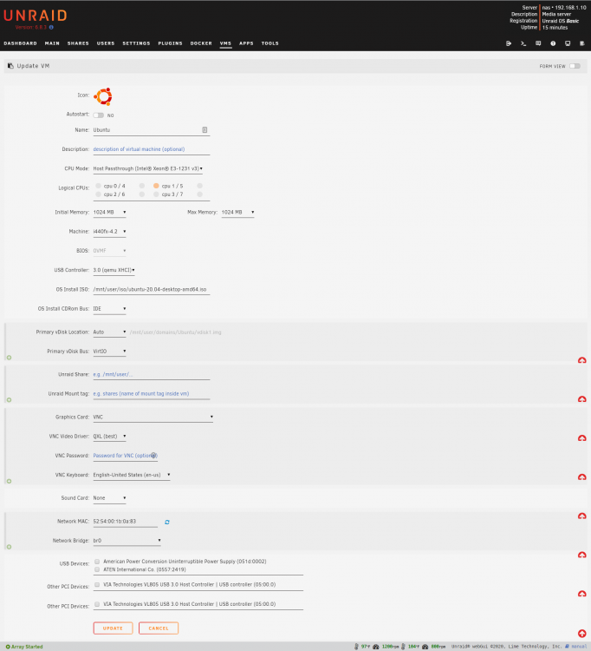Open the VNC Keyboard dropdown

(x=132, y=475)
